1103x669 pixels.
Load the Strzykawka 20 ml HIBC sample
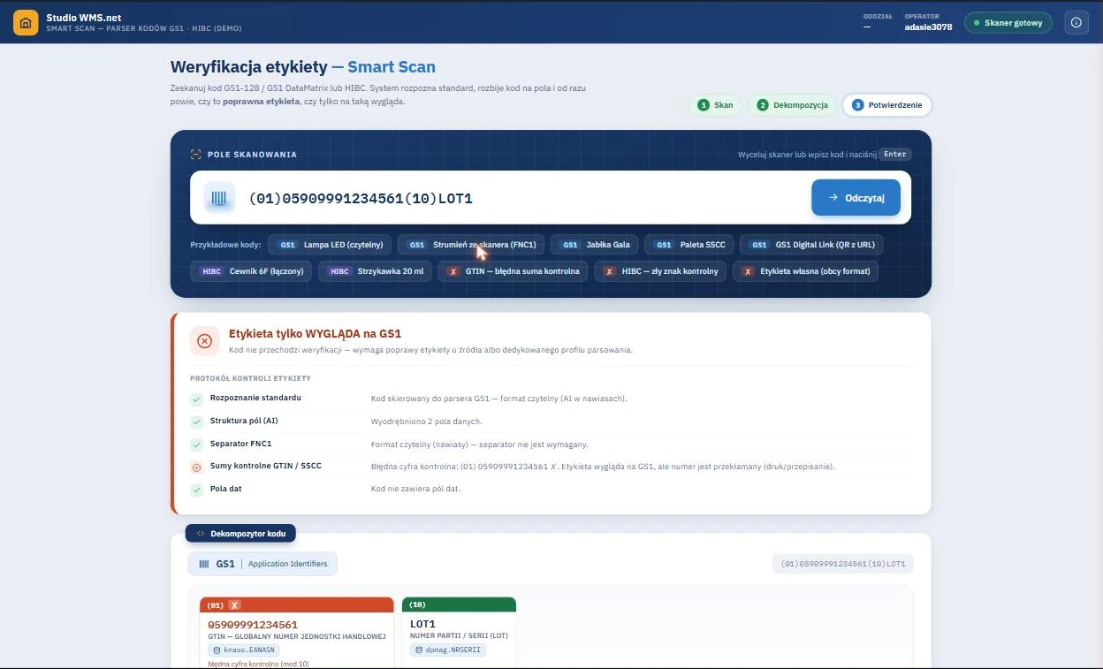coord(375,271)
